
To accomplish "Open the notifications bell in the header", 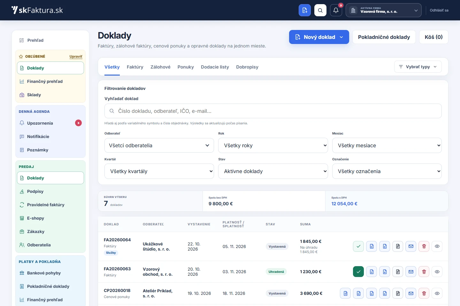I will (x=336, y=10).
